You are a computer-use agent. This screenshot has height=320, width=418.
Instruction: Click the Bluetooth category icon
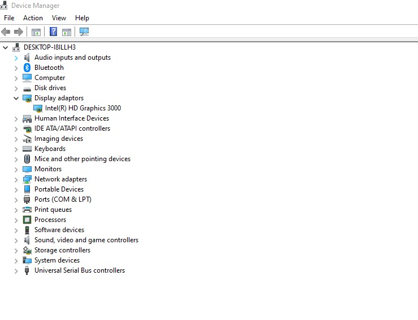[27, 68]
